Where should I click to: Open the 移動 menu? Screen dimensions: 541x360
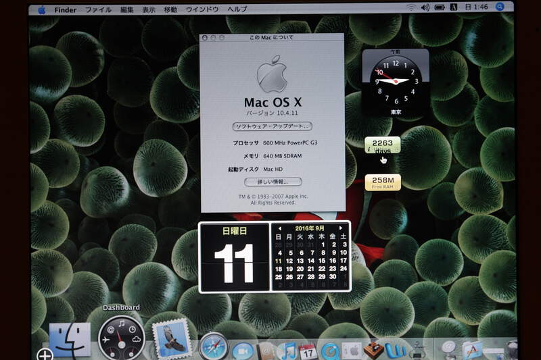(170, 9)
